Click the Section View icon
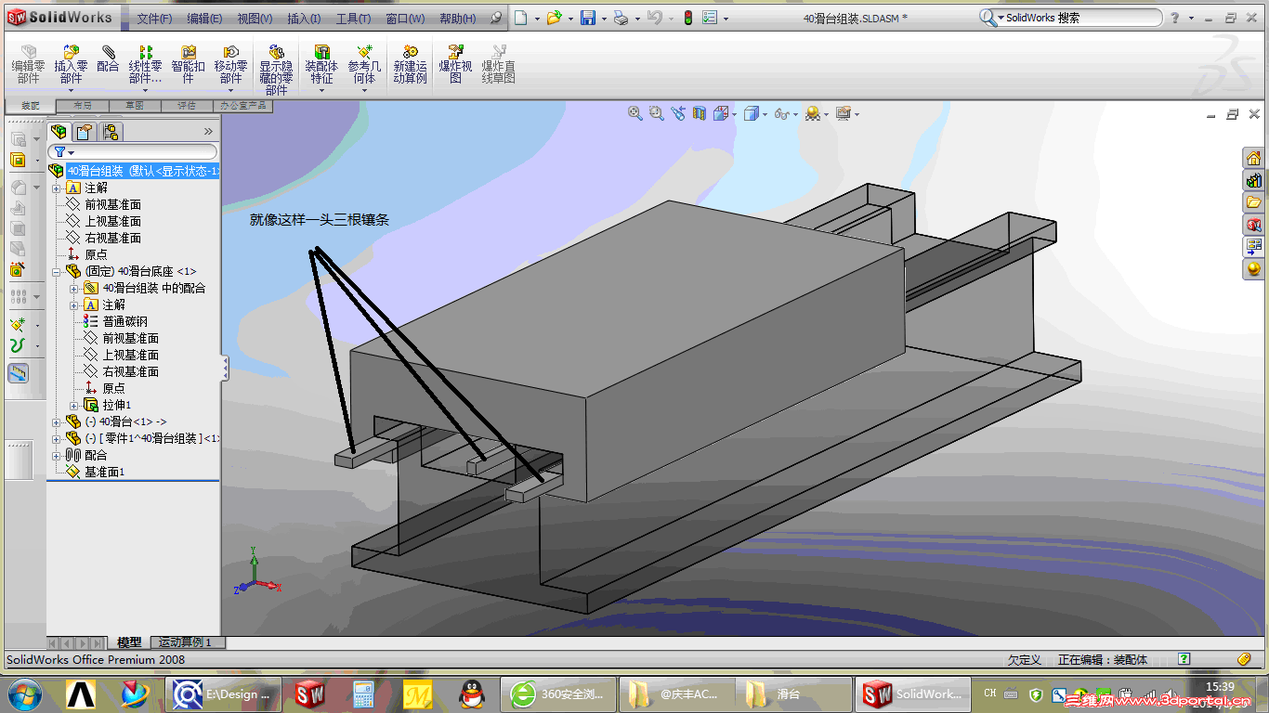The height and width of the screenshot is (713, 1269). 700,113
